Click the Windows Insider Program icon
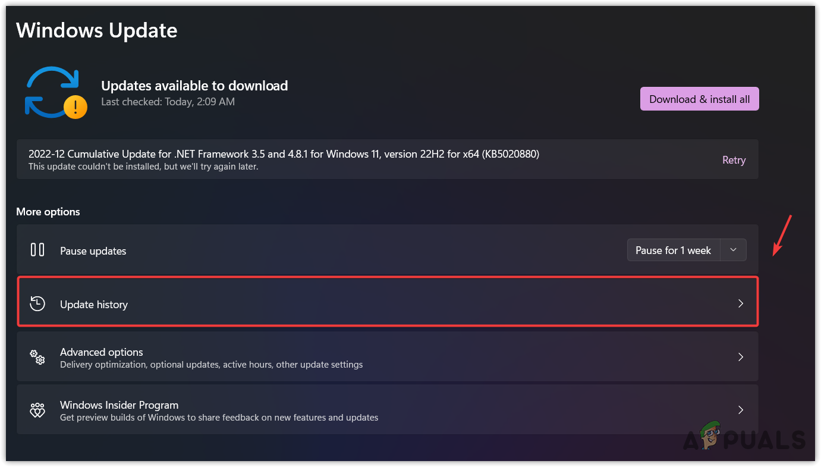Viewport: 821px width, 467px height. tap(37, 410)
